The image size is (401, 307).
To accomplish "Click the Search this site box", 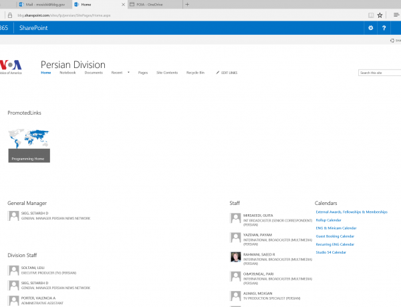I will 380,73.
